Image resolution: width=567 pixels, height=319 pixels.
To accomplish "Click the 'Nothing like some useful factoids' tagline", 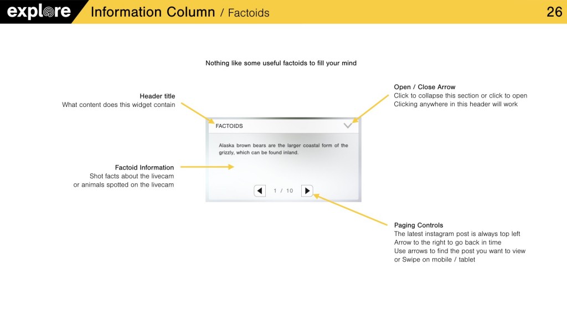I will tap(281, 63).
